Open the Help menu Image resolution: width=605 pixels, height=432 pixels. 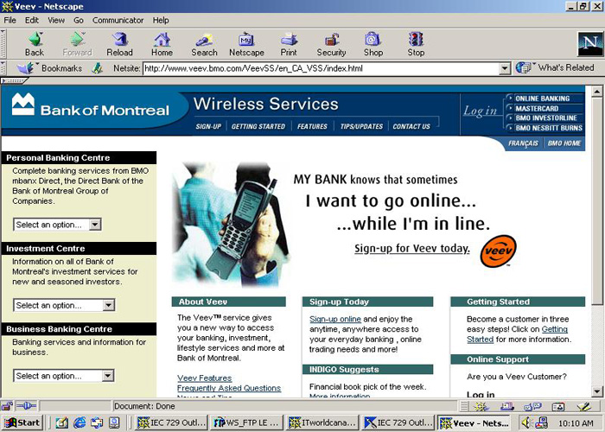click(x=161, y=20)
